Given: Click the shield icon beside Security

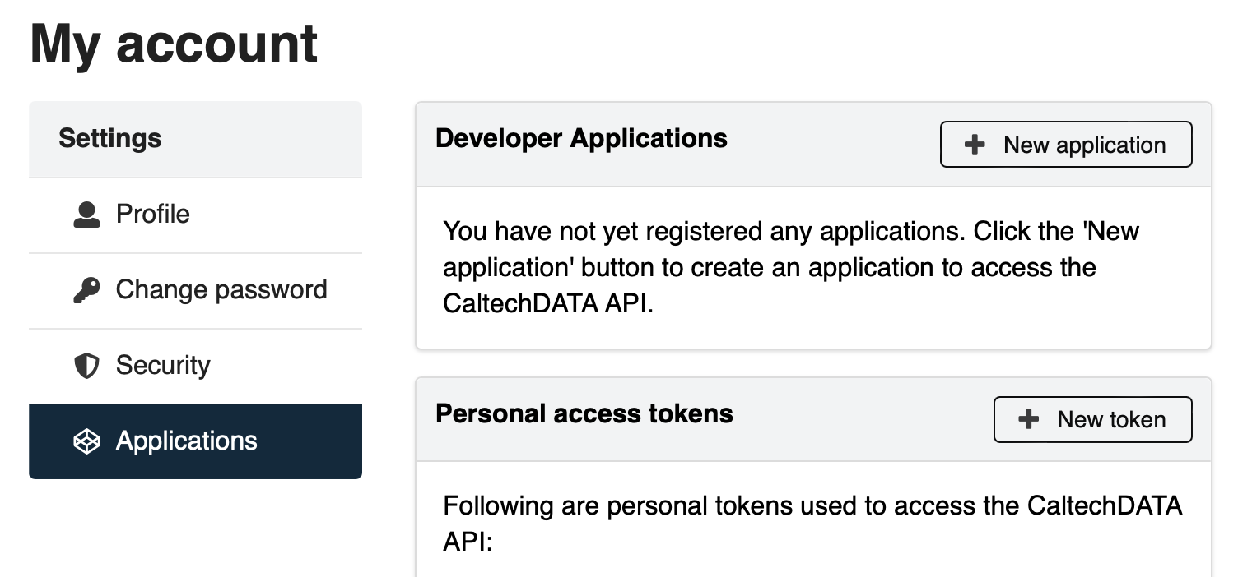Looking at the screenshot, I should 86,366.
